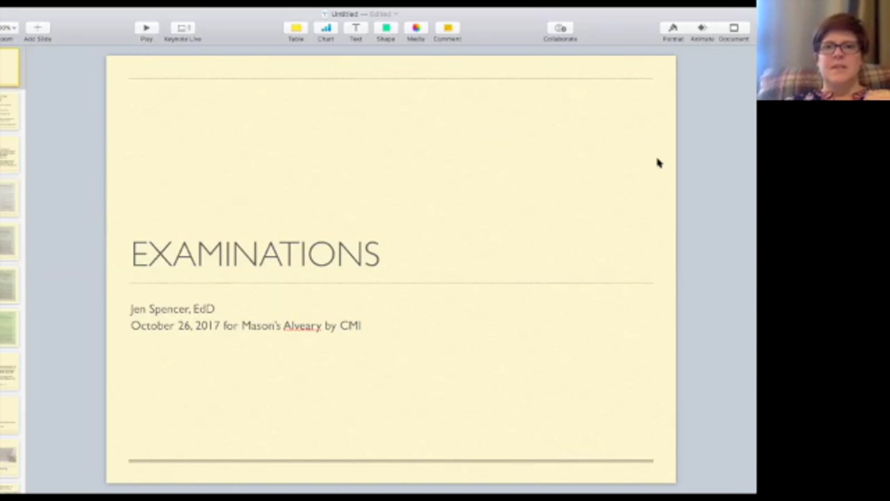
Task: Open Keynote Live from the toolbar
Action: [x=183, y=28]
